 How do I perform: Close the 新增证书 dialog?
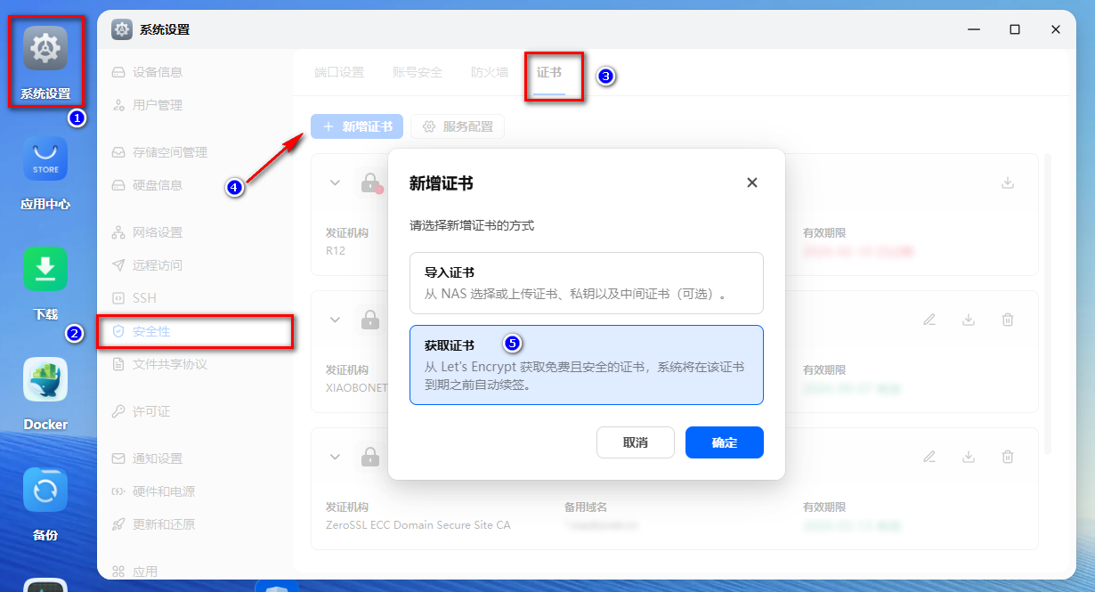point(752,182)
